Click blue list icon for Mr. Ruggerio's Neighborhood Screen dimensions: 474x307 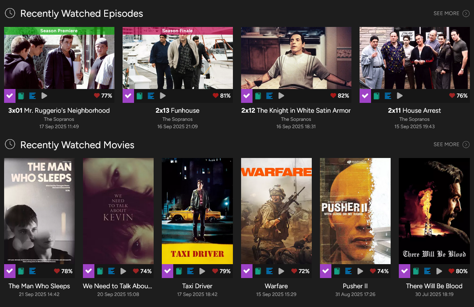[32, 96]
